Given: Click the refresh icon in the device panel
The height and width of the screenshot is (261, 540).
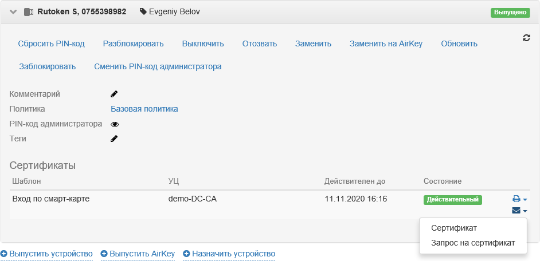Looking at the screenshot, I should pyautogui.click(x=526, y=38).
